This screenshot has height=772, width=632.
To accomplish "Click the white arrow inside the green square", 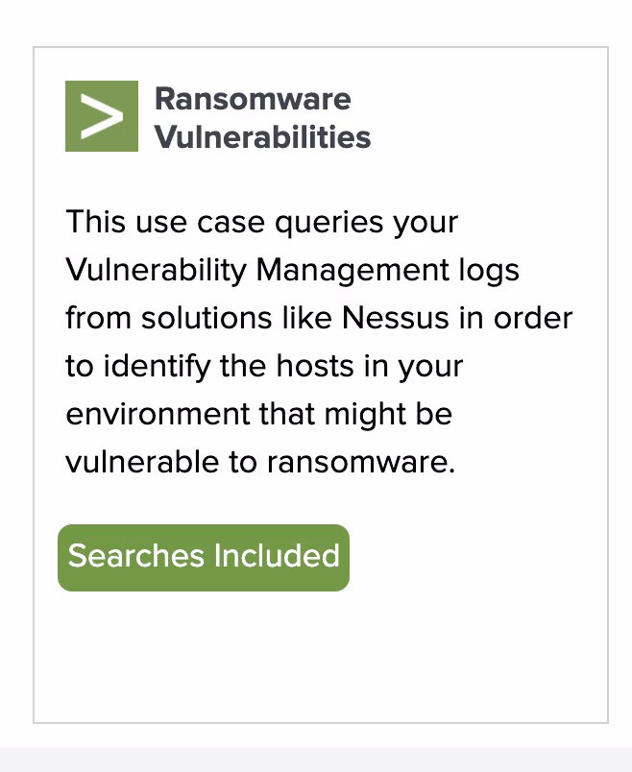I will [x=102, y=116].
